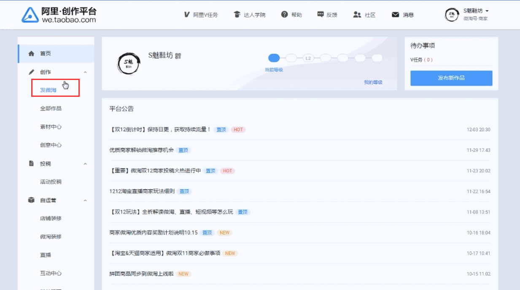Click the 当前等级 label under level bar
Screen dimensions: 520x290
coord(274,70)
